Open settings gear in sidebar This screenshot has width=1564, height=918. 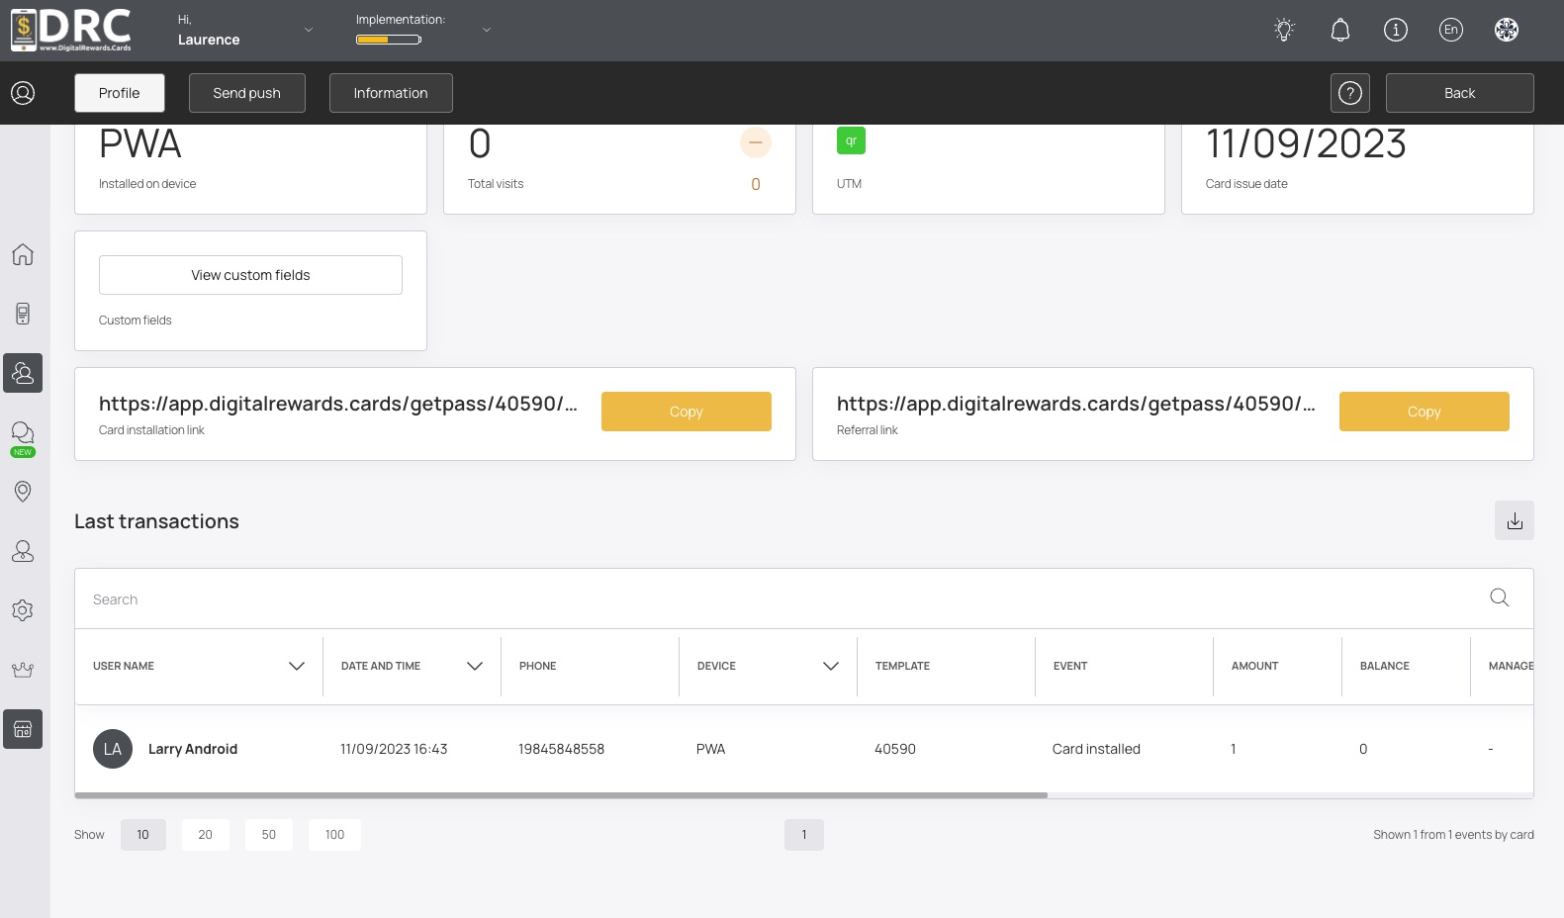pos(23,610)
